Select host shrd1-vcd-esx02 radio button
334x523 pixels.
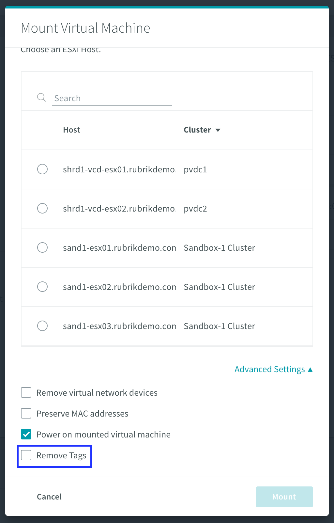coord(42,208)
